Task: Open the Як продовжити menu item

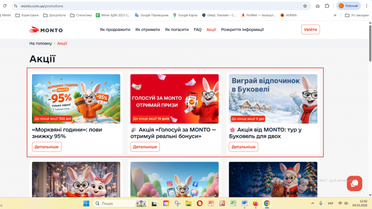Action: click(115, 30)
